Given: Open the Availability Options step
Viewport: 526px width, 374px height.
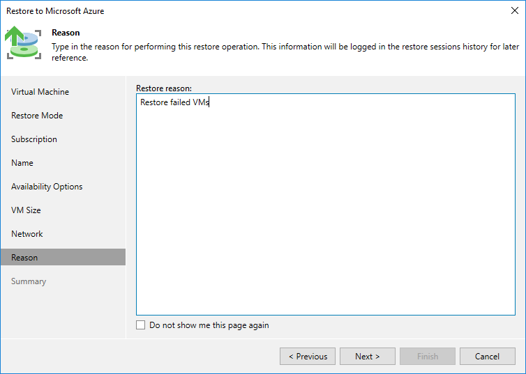Looking at the screenshot, I should (47, 187).
